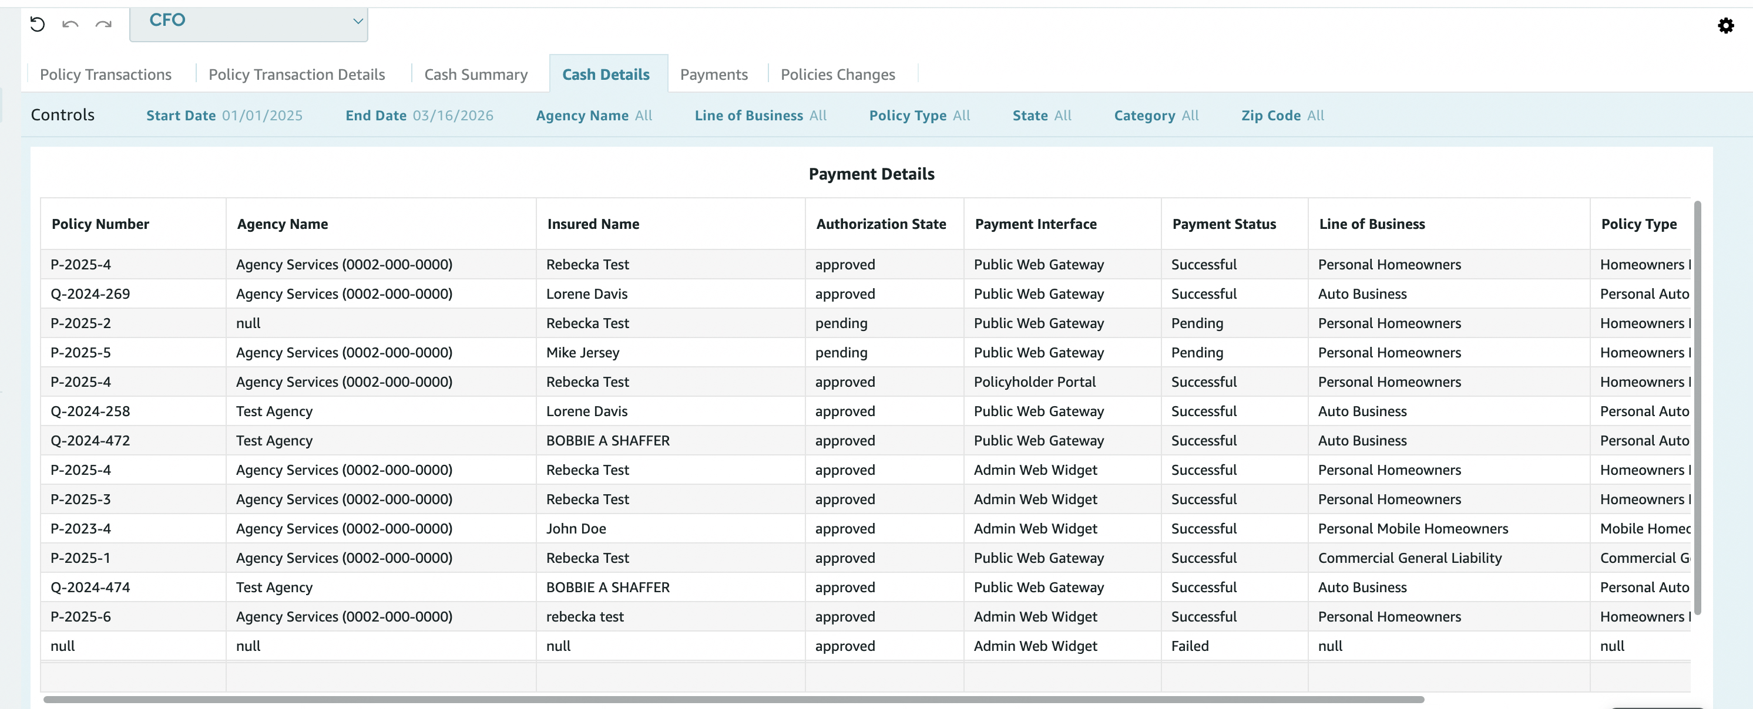Click the vertical scrollbar of Payment Details
This screenshot has width=1753, height=709.
(1697, 408)
